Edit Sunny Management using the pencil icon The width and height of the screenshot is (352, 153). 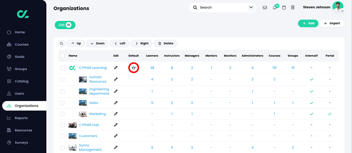pos(116,148)
